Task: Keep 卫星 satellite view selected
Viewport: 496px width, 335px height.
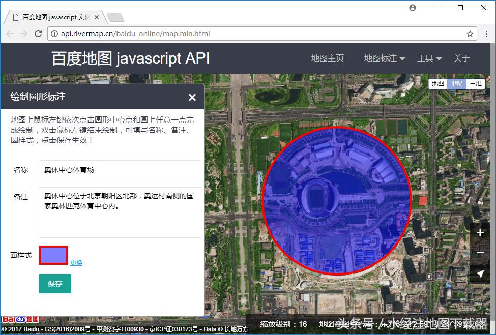Action: (x=456, y=84)
